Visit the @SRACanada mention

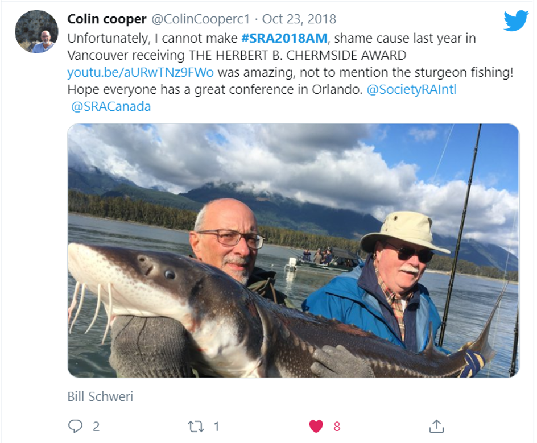coord(111,106)
